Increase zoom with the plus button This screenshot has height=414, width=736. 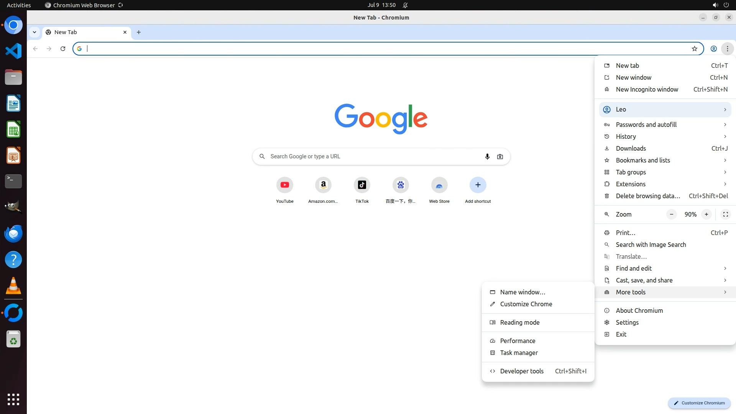[x=706, y=214]
